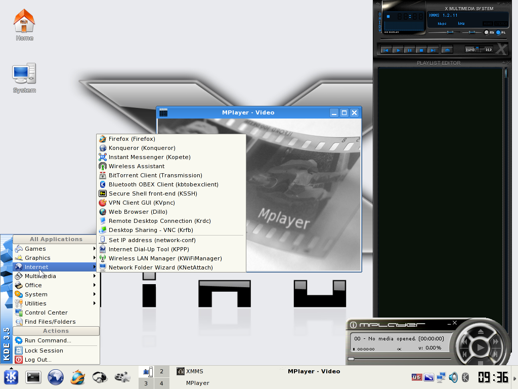Expand the Graphics submenu arrow
The width and height of the screenshot is (518, 389).
[x=95, y=258]
